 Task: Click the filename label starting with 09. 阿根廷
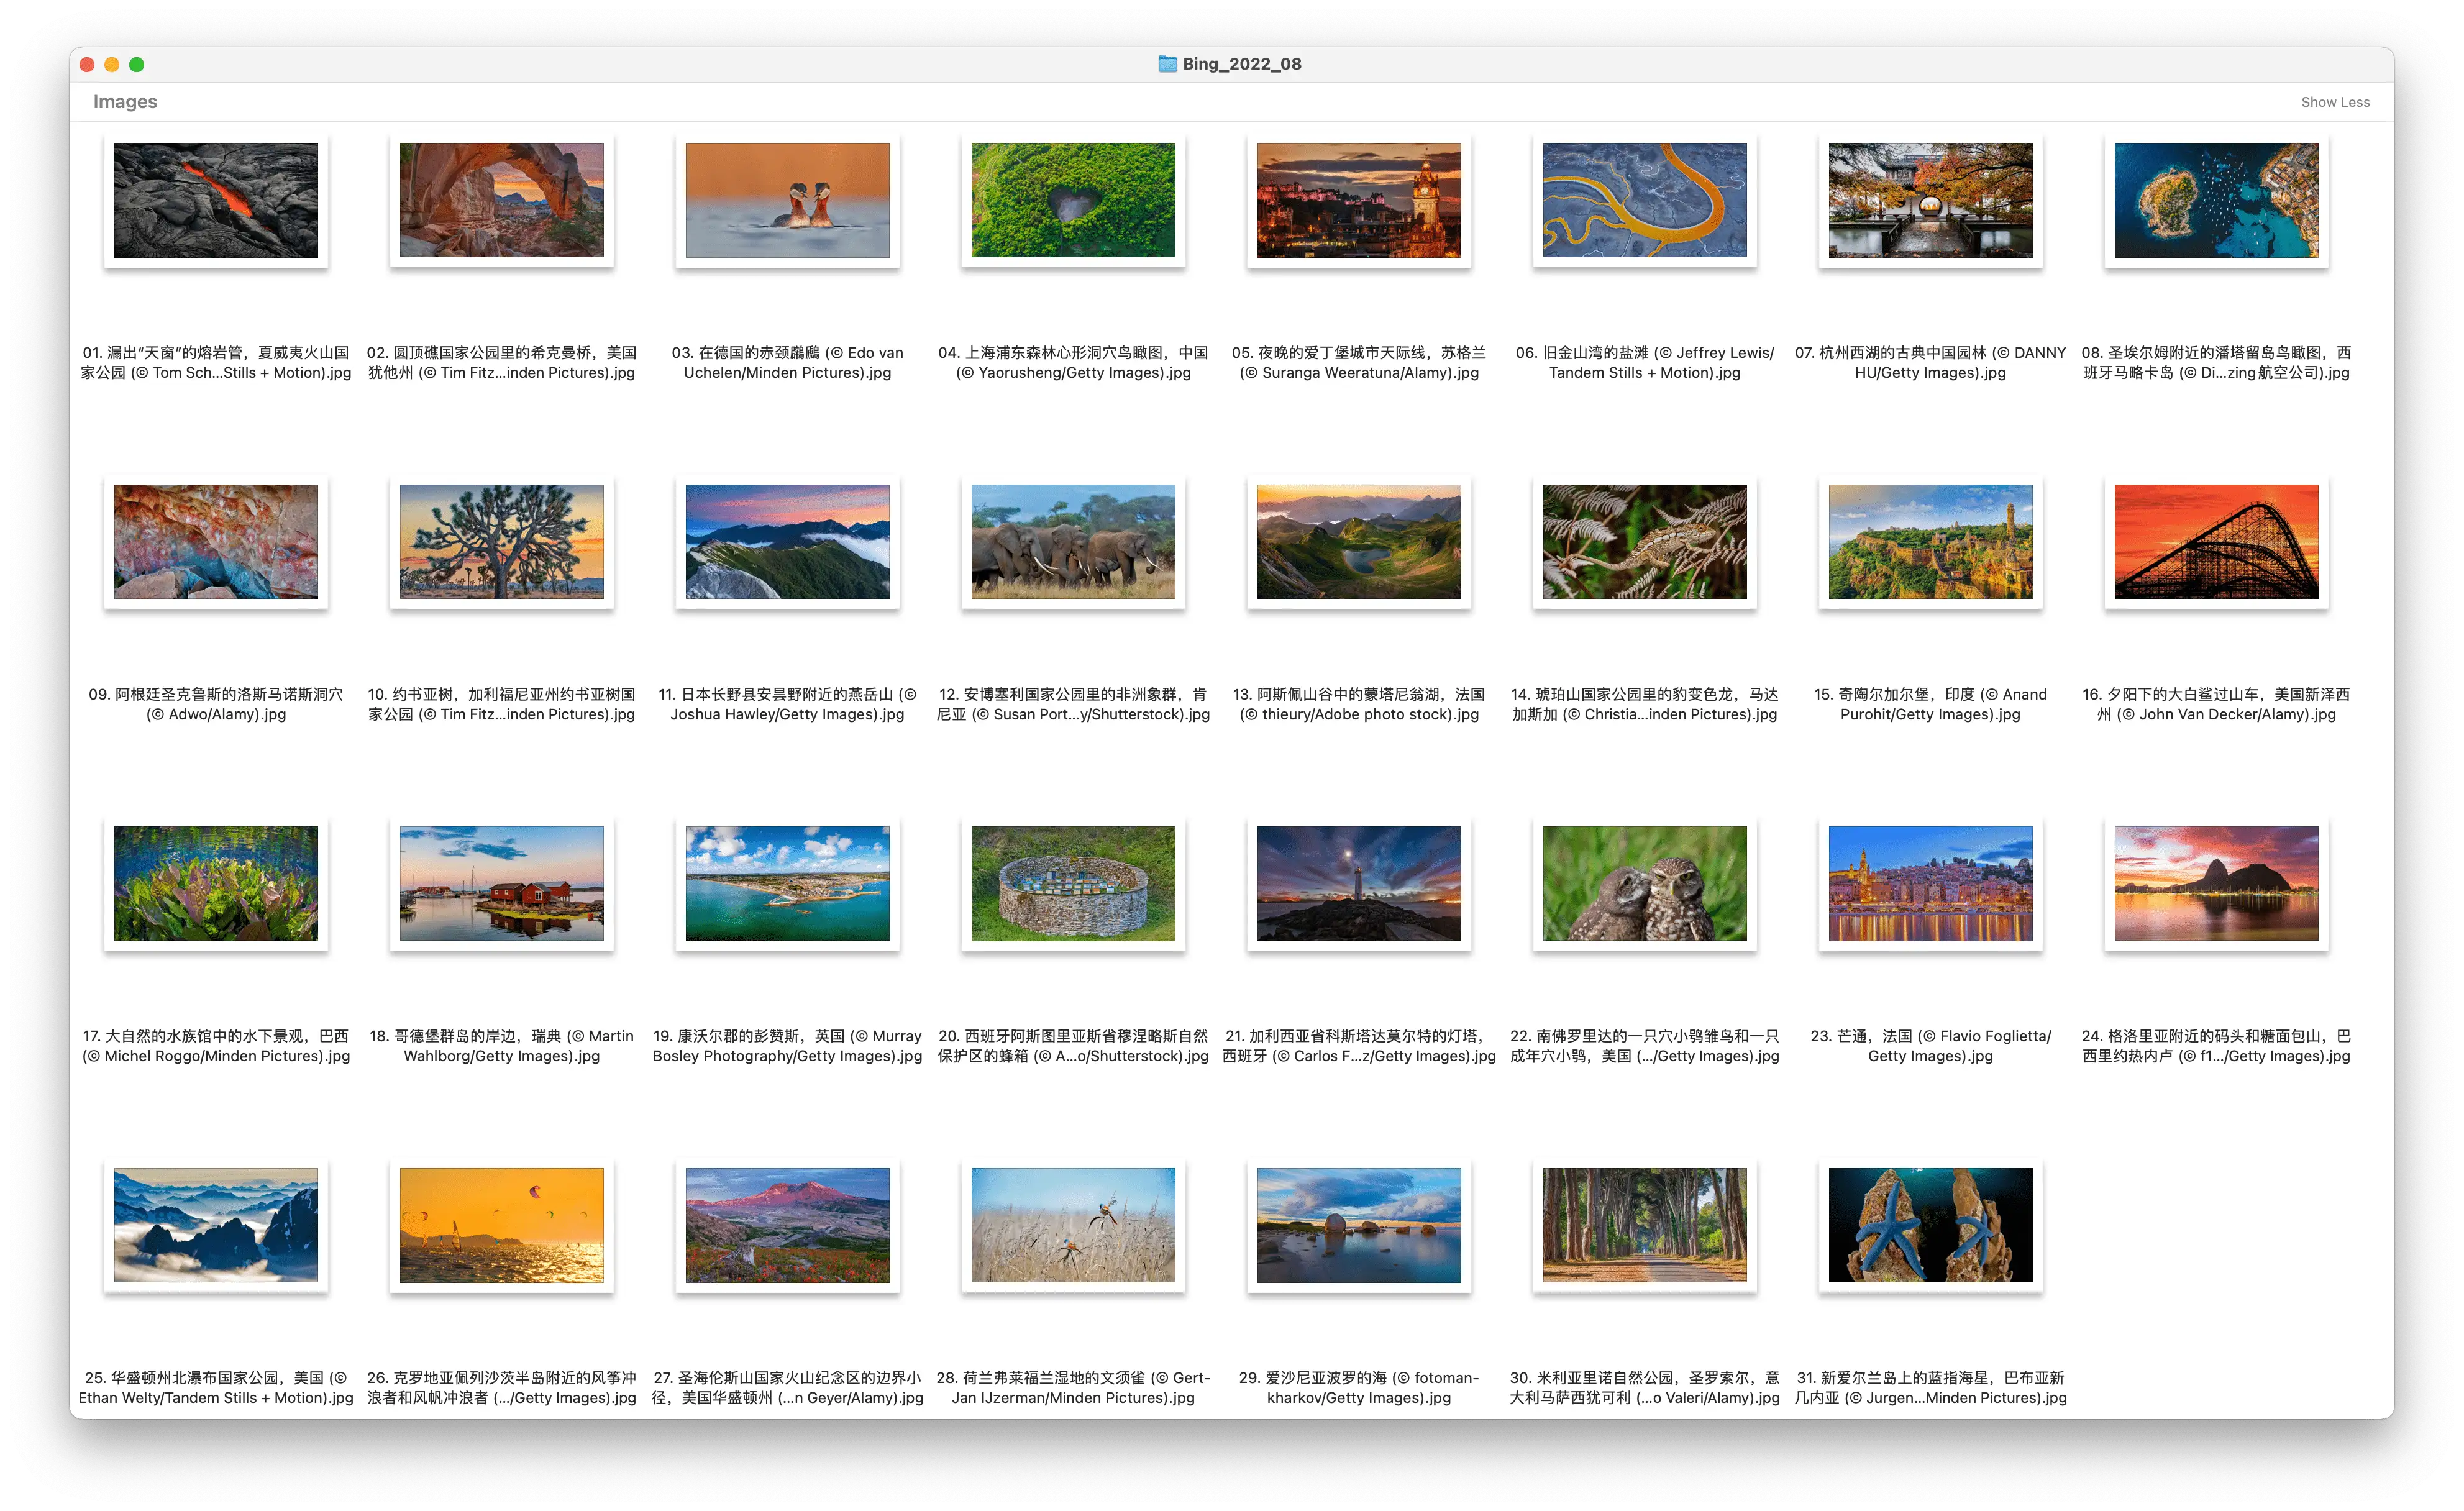[x=216, y=704]
